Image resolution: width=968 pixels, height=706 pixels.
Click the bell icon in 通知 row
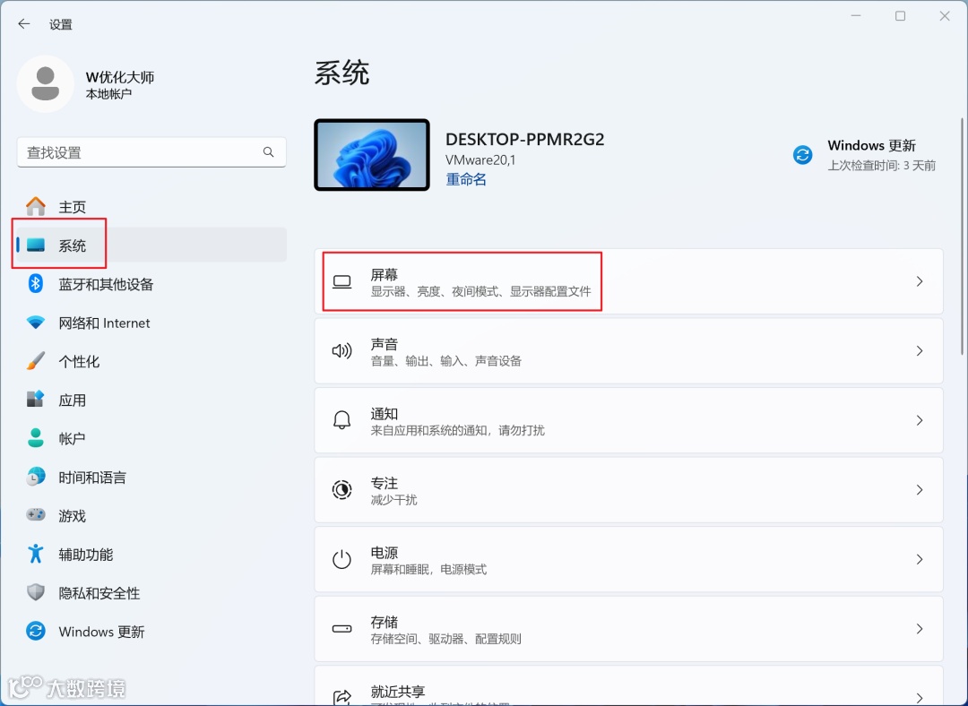(x=342, y=420)
